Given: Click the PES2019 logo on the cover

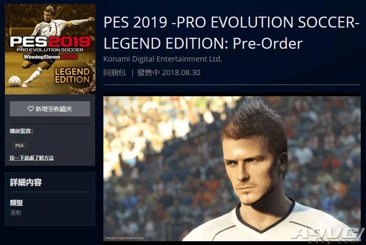Looking at the screenshot, I should pyautogui.click(x=50, y=42).
